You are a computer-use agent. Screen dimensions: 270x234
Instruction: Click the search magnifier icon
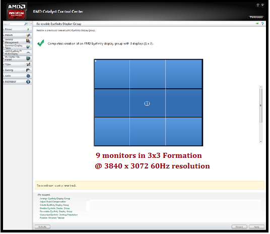coord(26,24)
